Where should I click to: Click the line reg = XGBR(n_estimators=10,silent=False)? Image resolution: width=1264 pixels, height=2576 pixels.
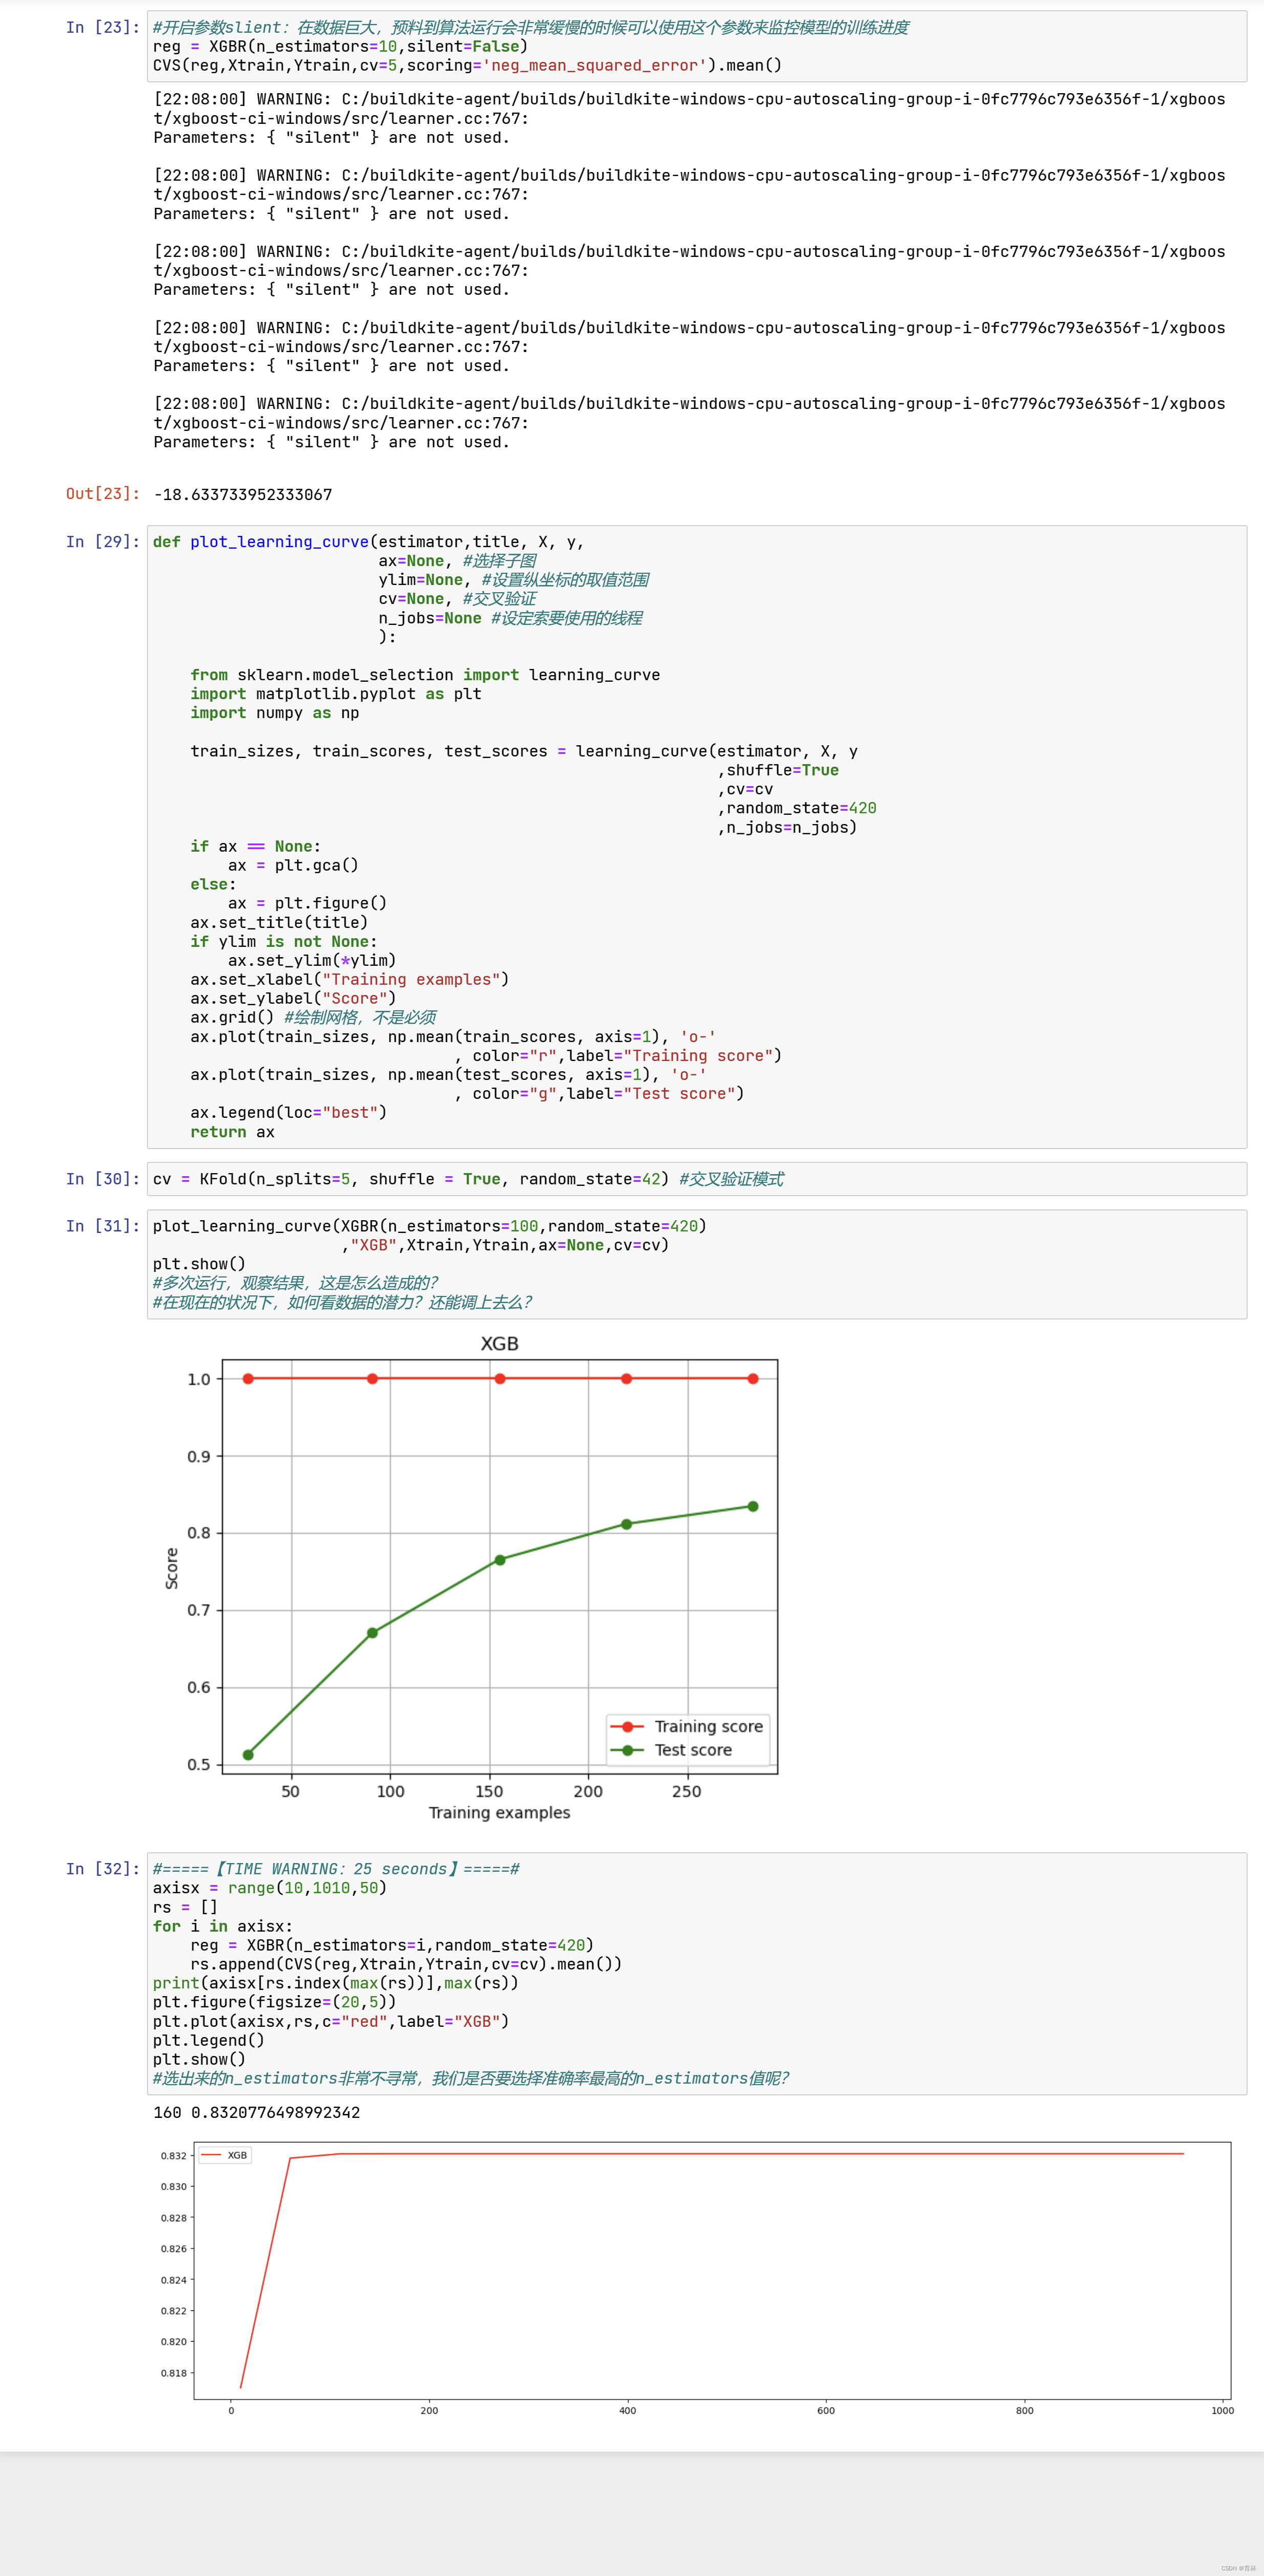click(340, 46)
